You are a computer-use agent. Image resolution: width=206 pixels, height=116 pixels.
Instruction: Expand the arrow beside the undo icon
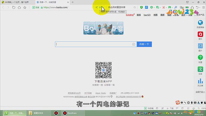(x=200, y=8)
